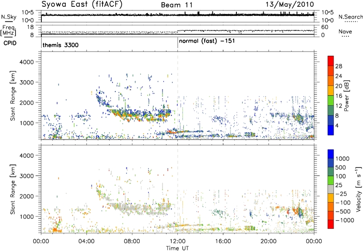Viewport: 363px width, 251px height.
Task: Click the 'Syowa East (fitACF)' plot title
Action: (x=82, y=4)
